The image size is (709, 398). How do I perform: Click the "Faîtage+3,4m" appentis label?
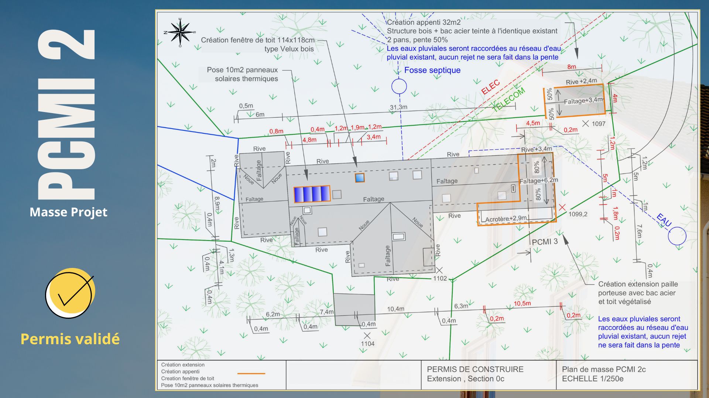pyautogui.click(x=583, y=101)
